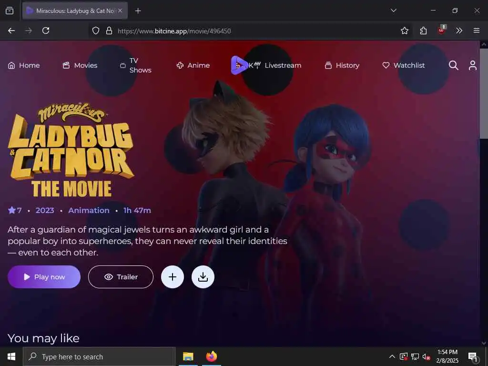
Task: Click the You may like heading
Action: pyautogui.click(x=43, y=338)
